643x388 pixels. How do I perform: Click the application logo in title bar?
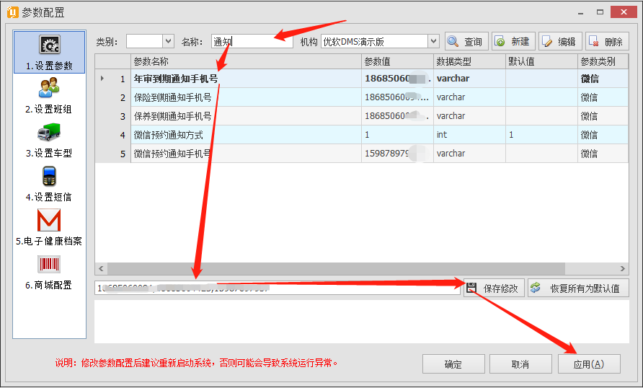point(12,12)
